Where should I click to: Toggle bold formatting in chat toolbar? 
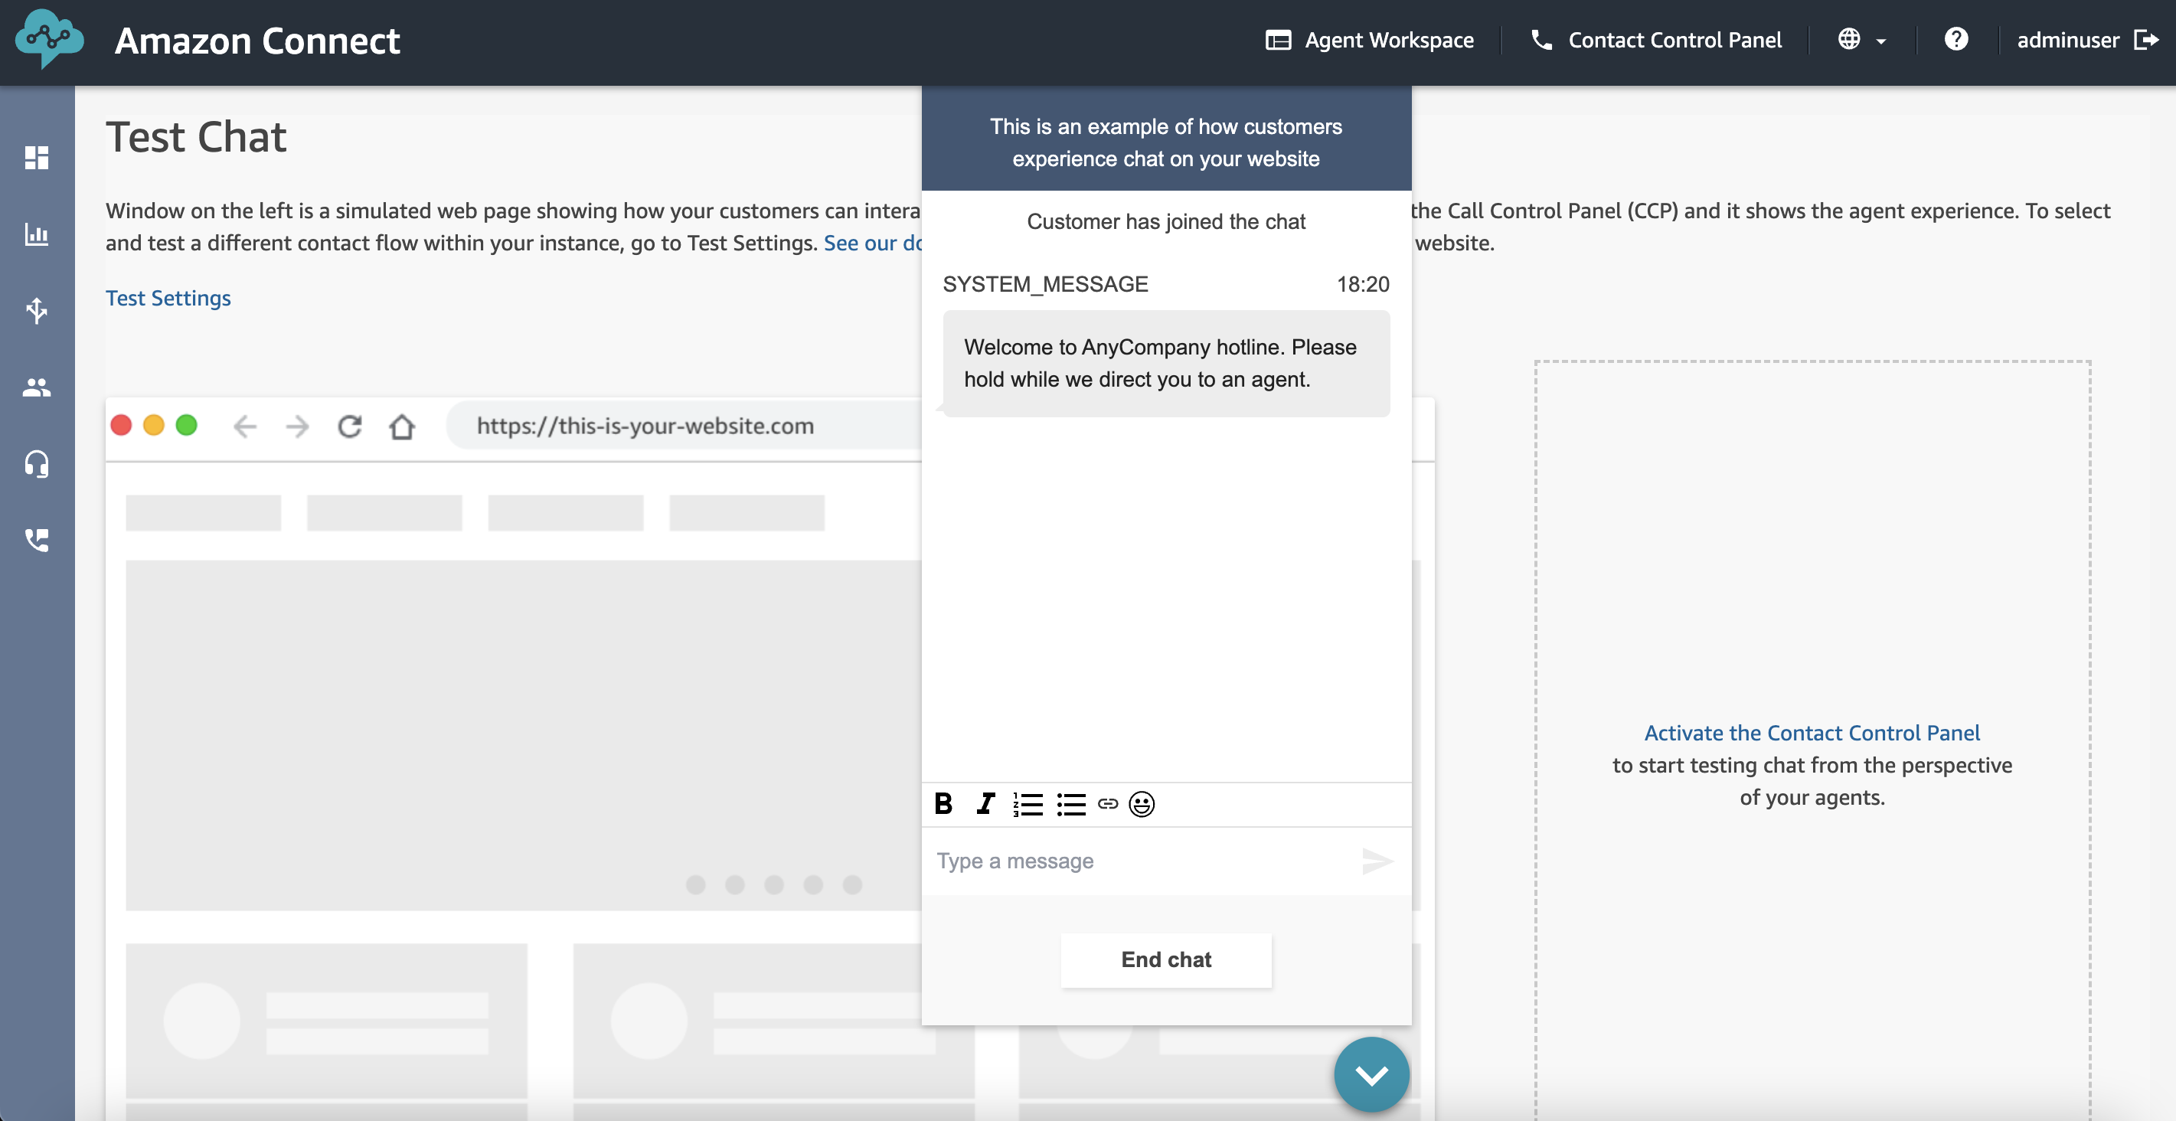[943, 803]
